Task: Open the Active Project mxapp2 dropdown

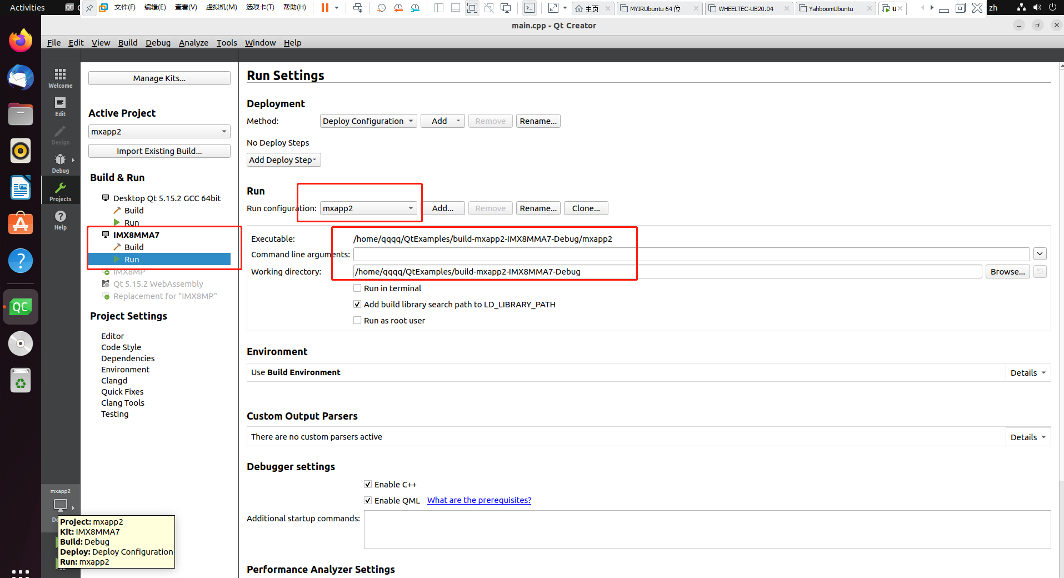Action: (x=159, y=132)
